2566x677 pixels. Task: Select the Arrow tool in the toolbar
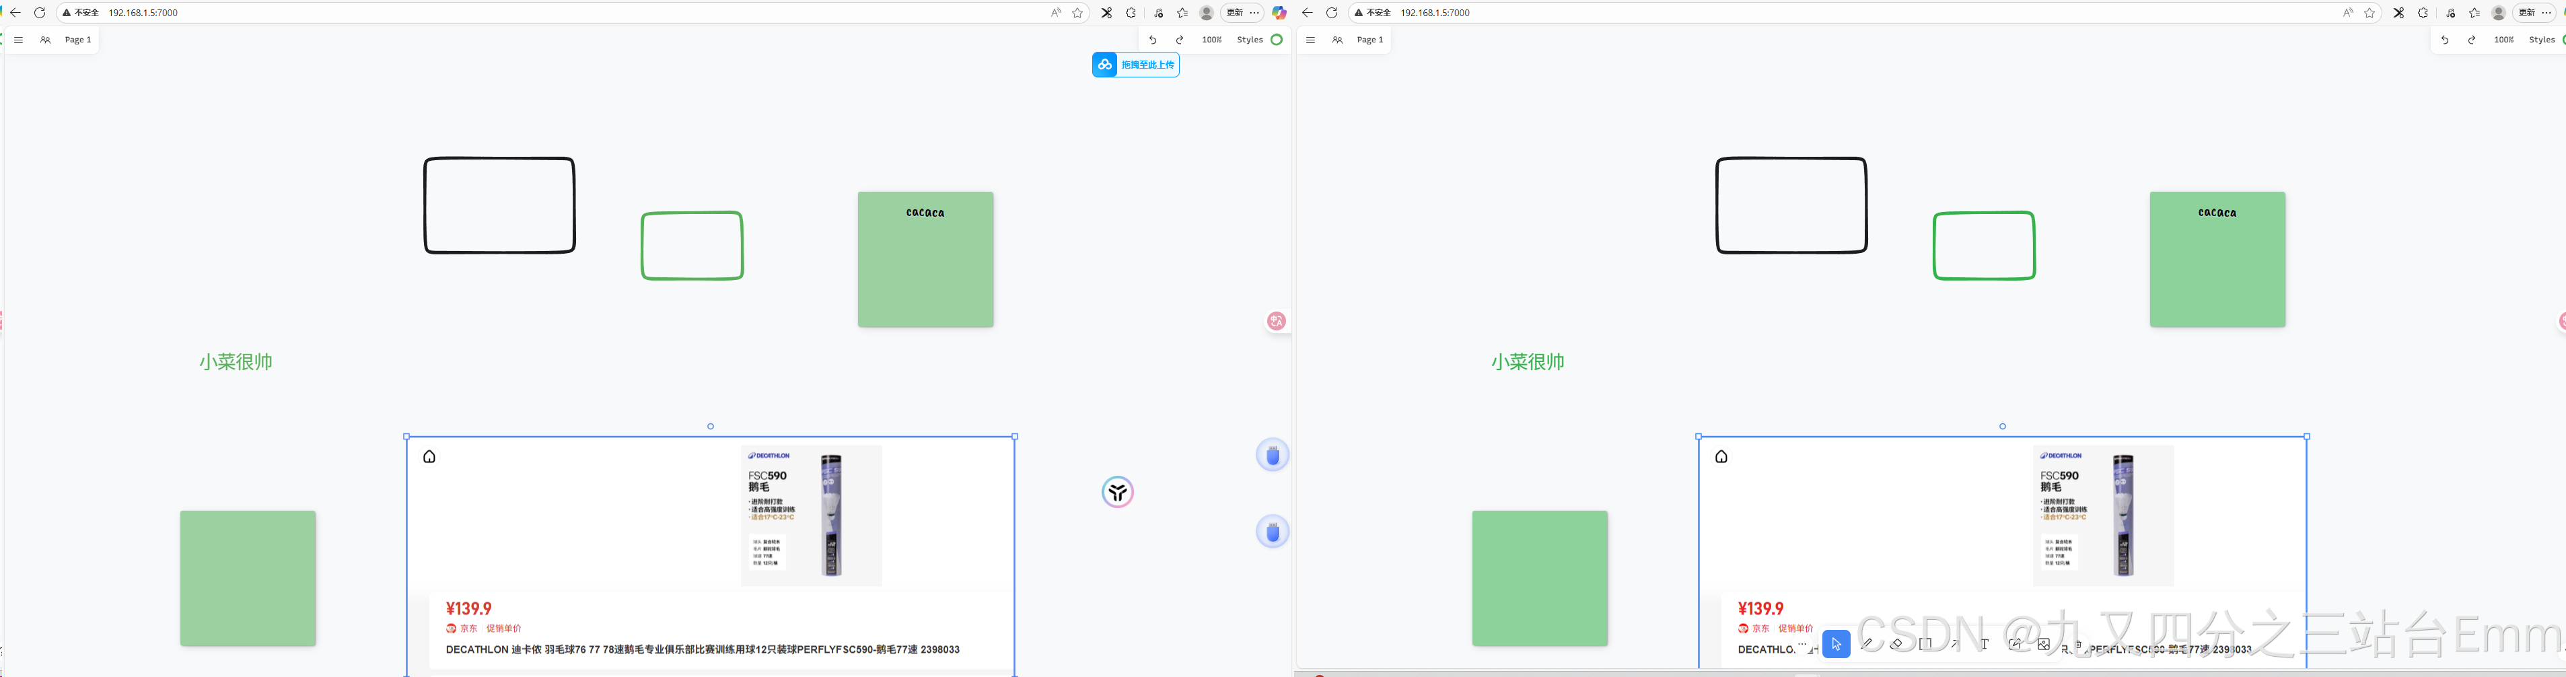click(x=1956, y=644)
